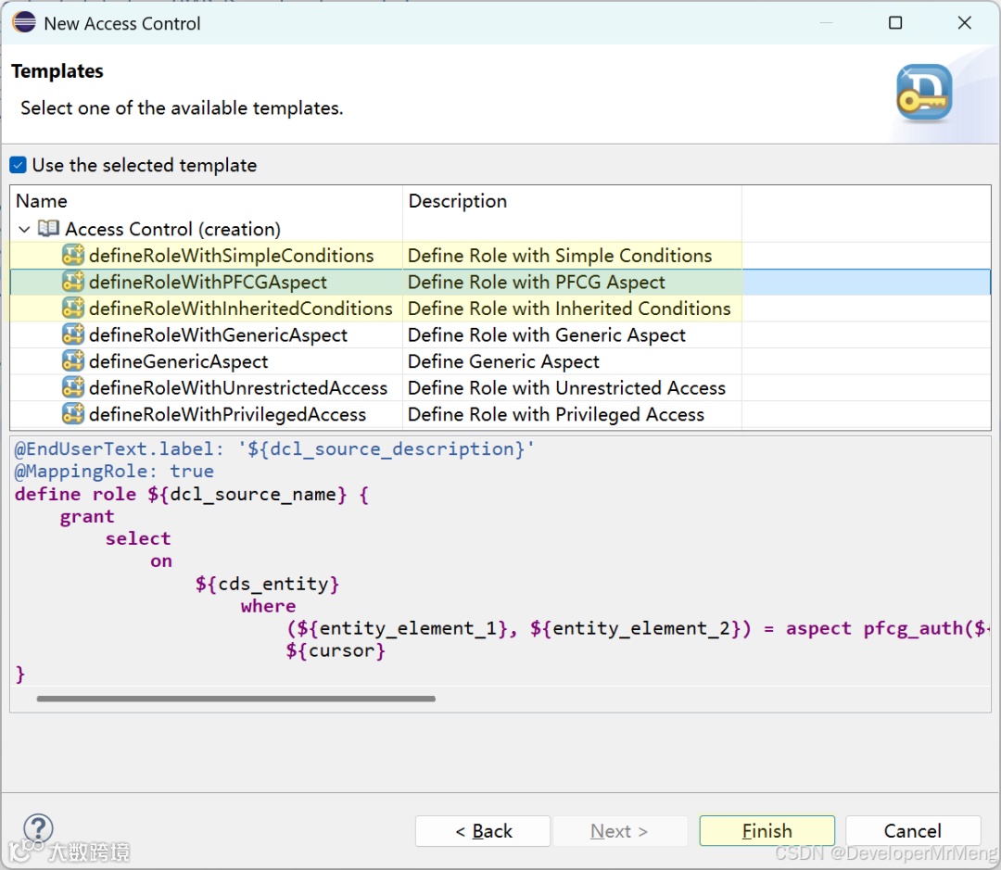Click the Name column header
This screenshot has width=1001, height=870.
point(42,201)
